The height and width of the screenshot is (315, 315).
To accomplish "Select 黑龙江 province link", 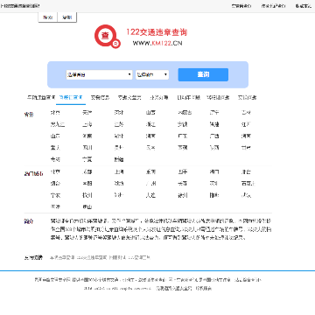I will 58,124.
